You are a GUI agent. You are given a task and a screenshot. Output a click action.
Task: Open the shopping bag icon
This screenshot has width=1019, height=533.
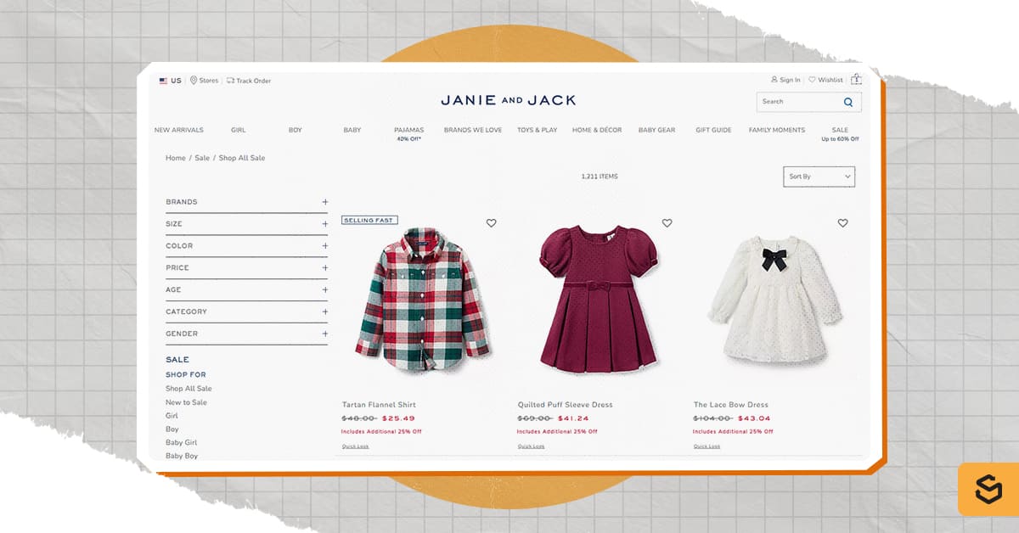pyautogui.click(x=856, y=79)
